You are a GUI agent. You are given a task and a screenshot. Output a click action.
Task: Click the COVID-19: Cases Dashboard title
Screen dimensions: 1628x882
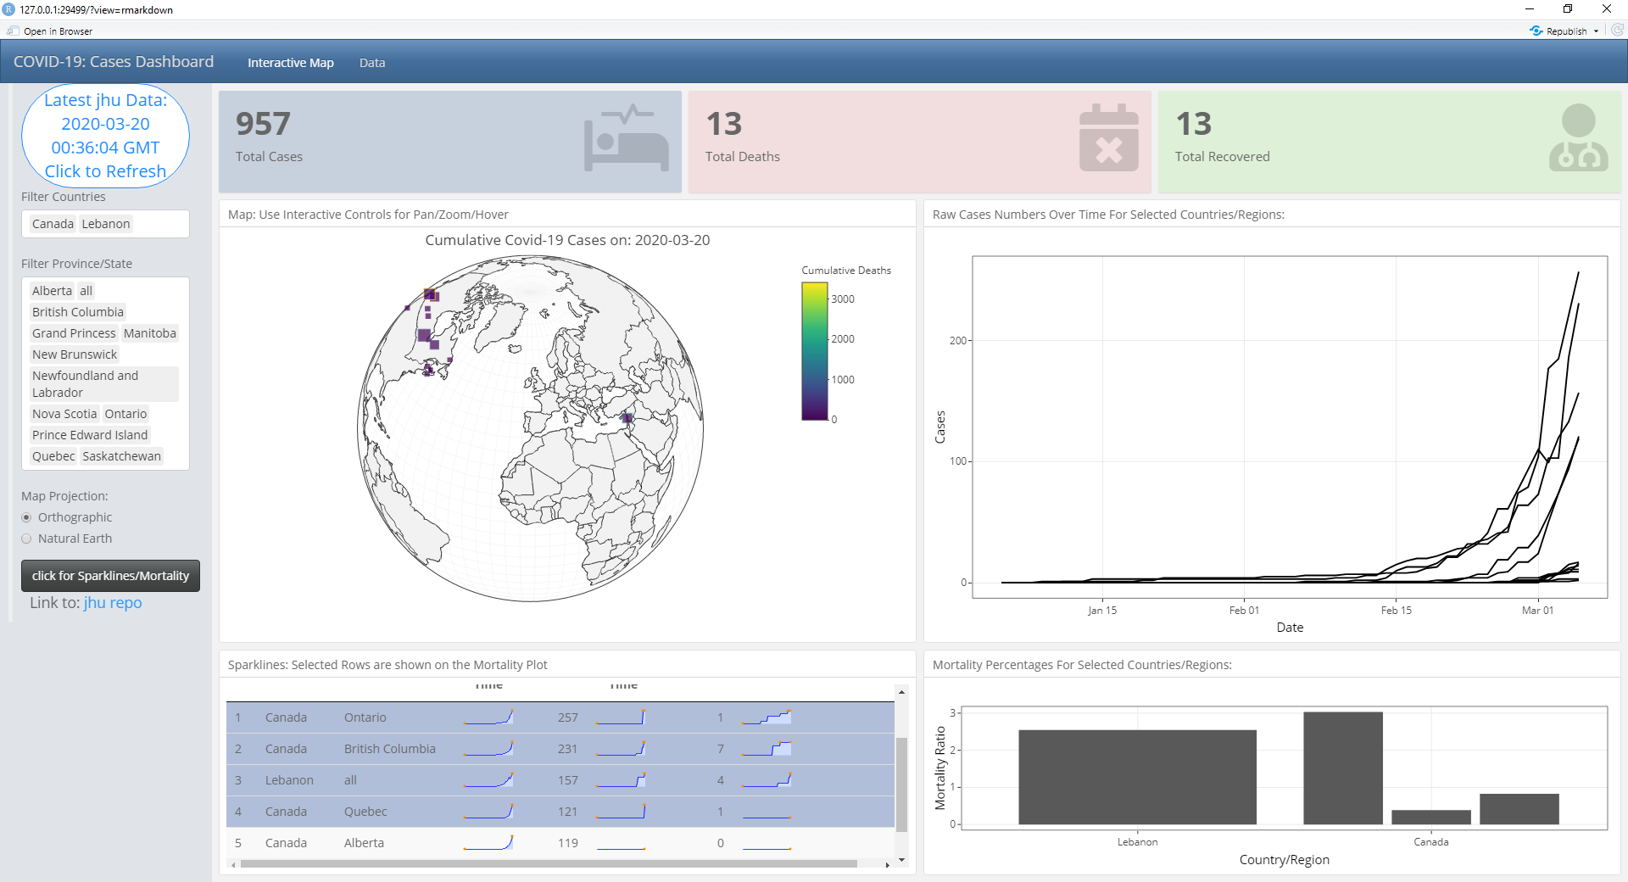coord(114,62)
